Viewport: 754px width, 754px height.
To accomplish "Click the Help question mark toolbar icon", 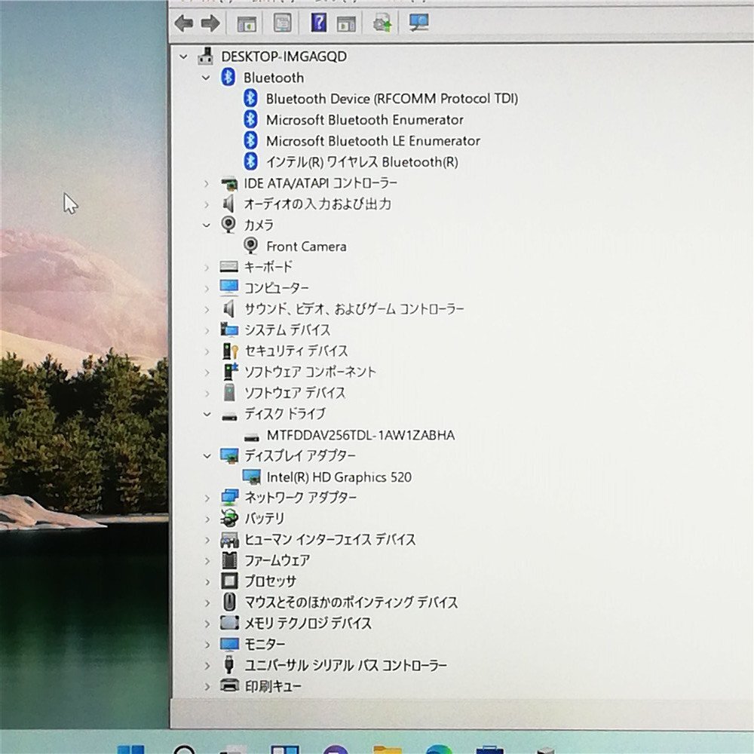I will coord(318,23).
